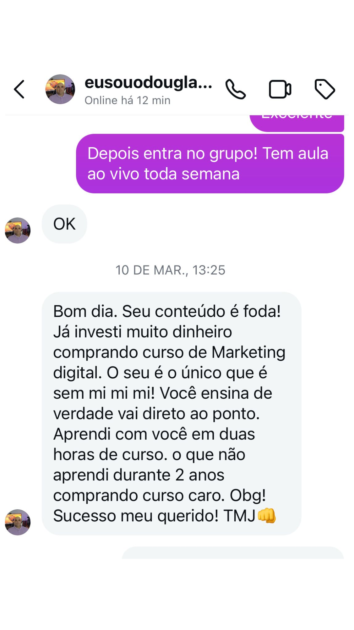Tap the word "Marketing" in the testimonial
Viewport: 354px width, 630px height.
pos(248,352)
